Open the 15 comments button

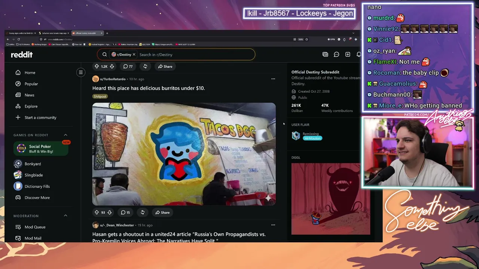pos(125,213)
